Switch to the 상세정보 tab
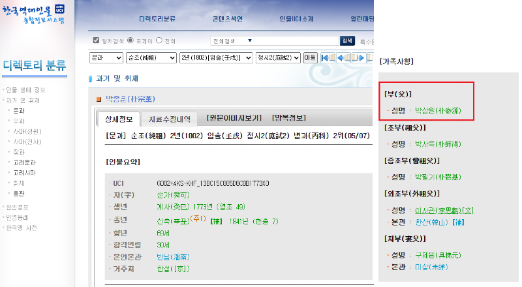This screenshot has height=287, width=522. (119, 119)
